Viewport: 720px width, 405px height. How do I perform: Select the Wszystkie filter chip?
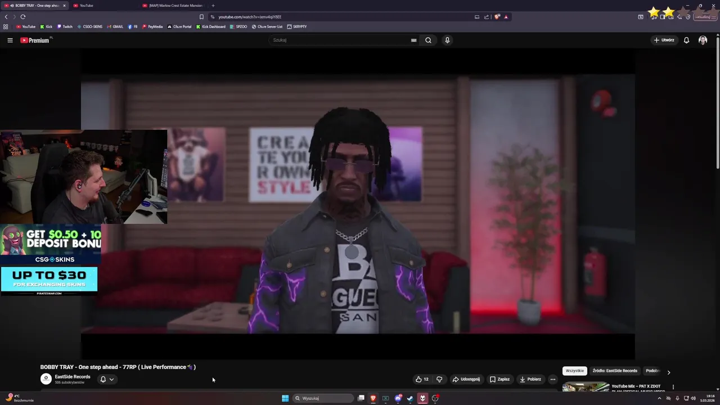point(574,371)
